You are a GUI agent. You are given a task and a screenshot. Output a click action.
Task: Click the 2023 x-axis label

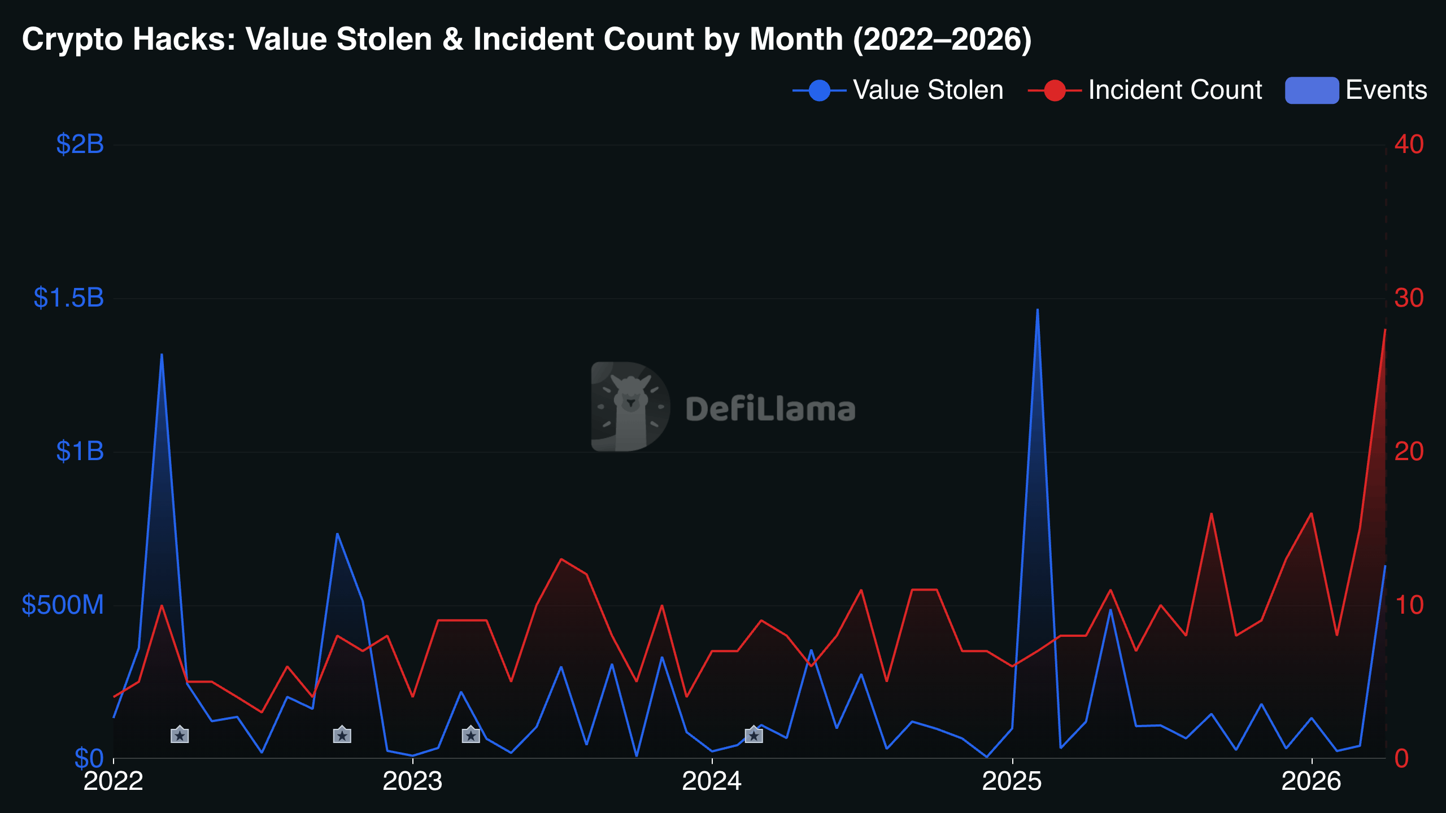[412, 781]
